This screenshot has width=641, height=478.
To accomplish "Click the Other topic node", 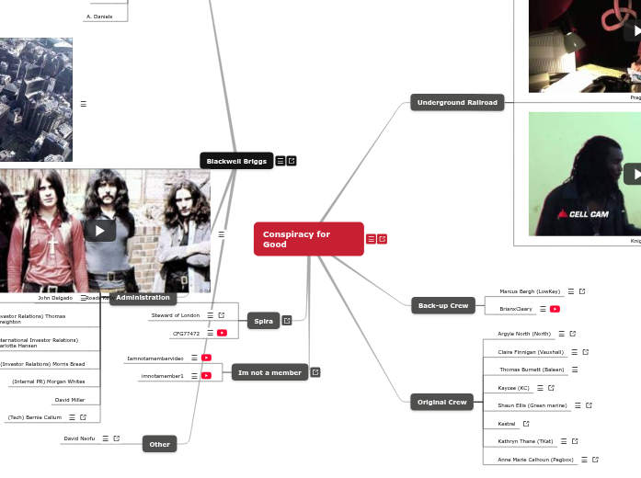I will pyautogui.click(x=160, y=444).
